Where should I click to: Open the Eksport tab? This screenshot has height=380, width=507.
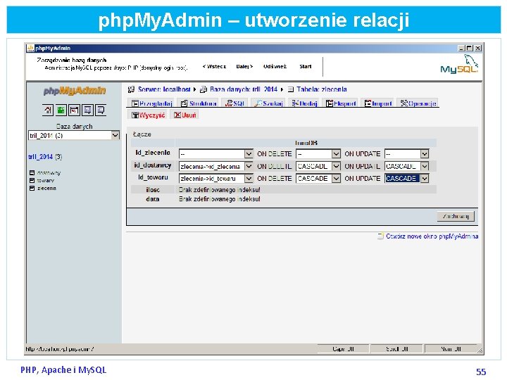(341, 103)
